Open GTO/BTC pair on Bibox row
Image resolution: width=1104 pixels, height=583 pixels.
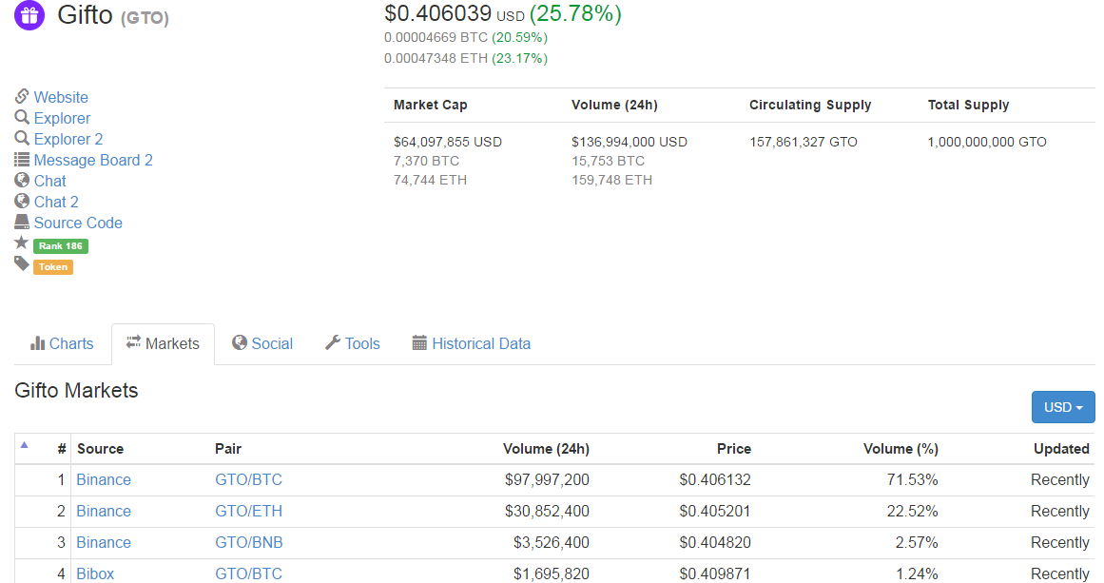pos(248,573)
